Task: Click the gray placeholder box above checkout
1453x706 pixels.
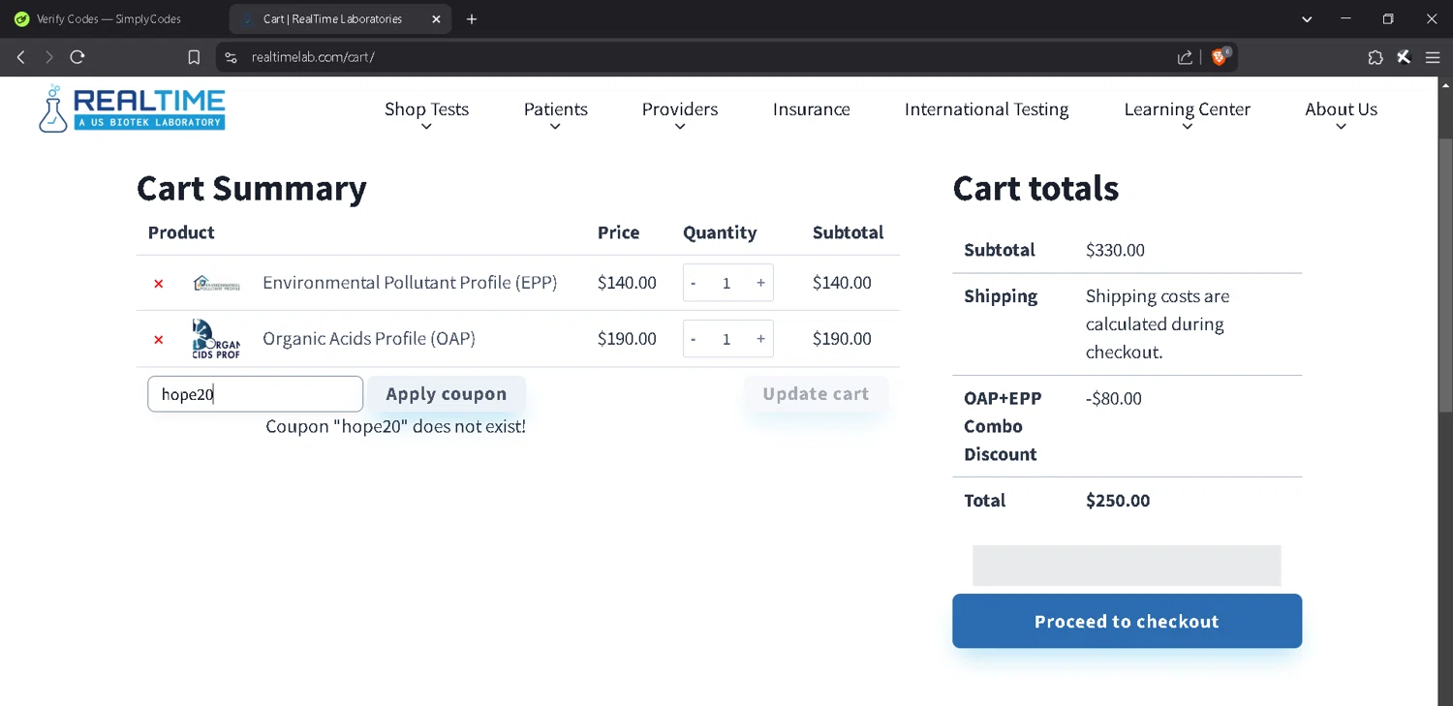Action: 1127,566
